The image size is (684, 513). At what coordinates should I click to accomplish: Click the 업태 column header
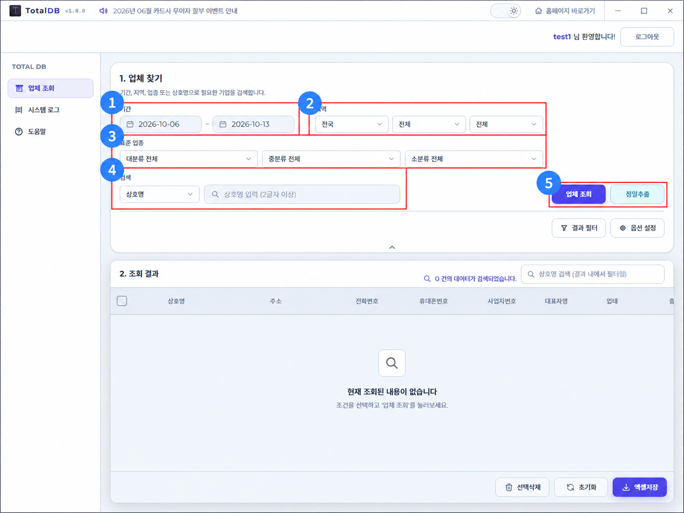612,301
